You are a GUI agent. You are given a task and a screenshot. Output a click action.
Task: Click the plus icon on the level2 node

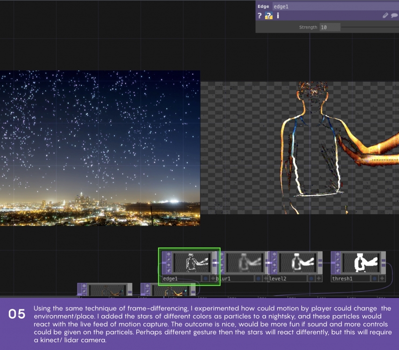pyautogui.click(x=319, y=278)
